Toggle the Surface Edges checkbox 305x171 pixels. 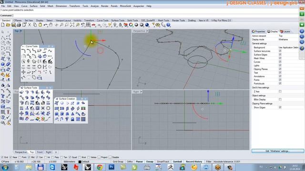(280, 55)
